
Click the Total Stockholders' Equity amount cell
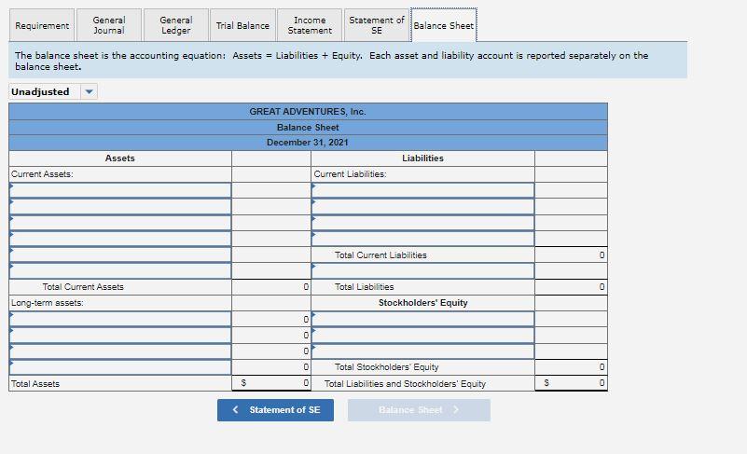[571, 366]
